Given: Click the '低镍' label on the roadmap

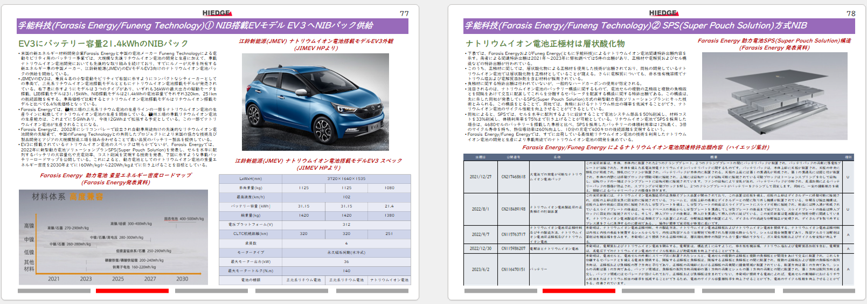Looking at the screenshot, I should pos(29,252).
